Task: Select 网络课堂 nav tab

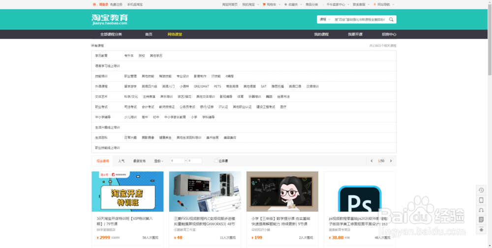Action: (x=175, y=34)
